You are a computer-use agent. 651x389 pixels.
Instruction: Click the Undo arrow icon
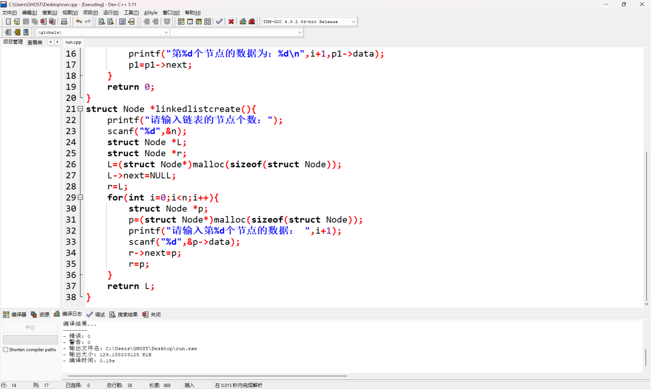[79, 21]
